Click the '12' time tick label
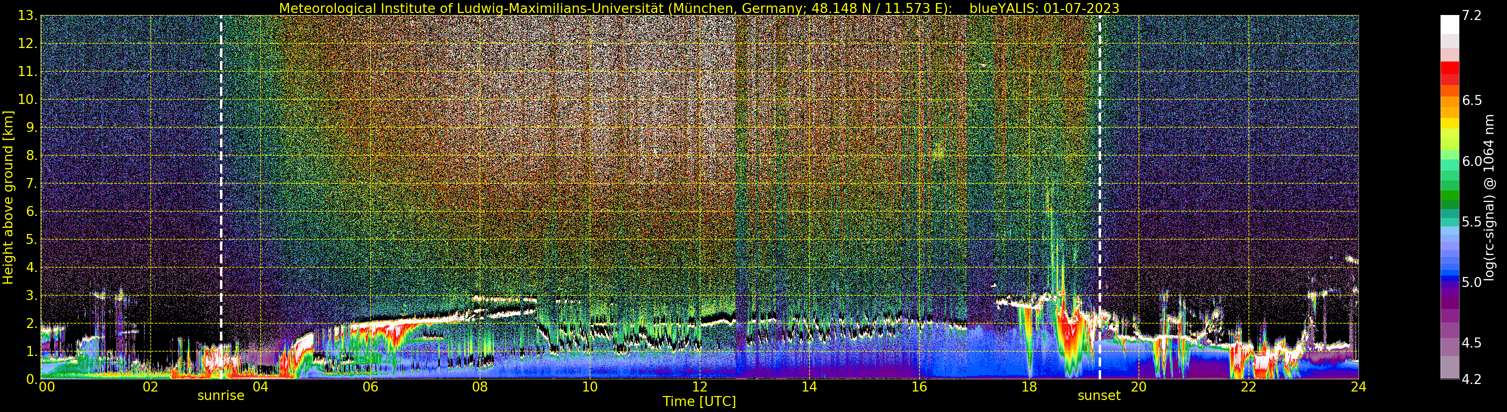Screen dimensions: 1507x412 700,387
